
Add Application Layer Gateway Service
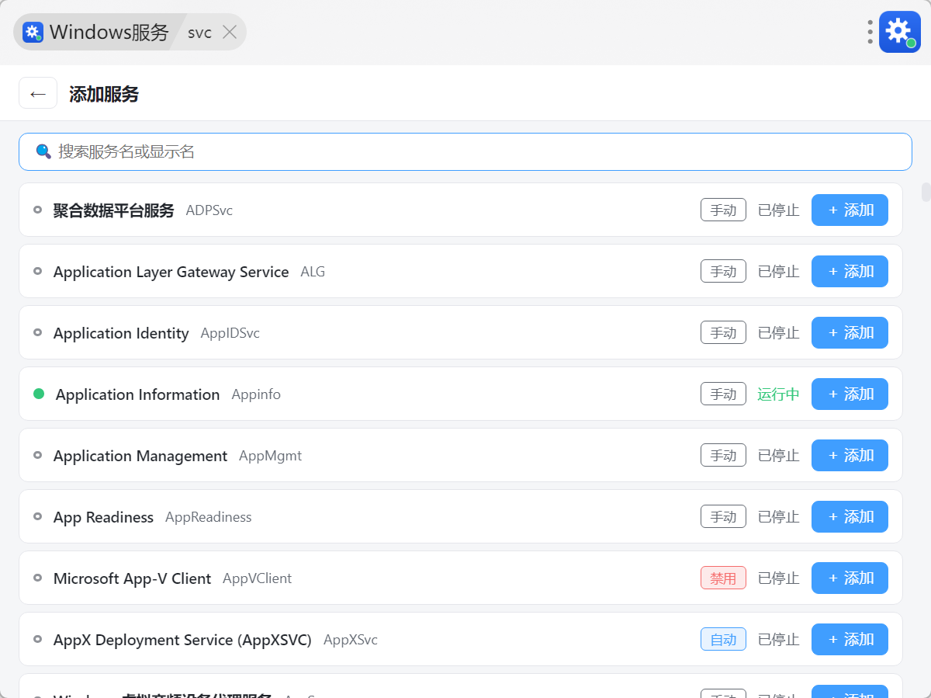click(x=850, y=271)
